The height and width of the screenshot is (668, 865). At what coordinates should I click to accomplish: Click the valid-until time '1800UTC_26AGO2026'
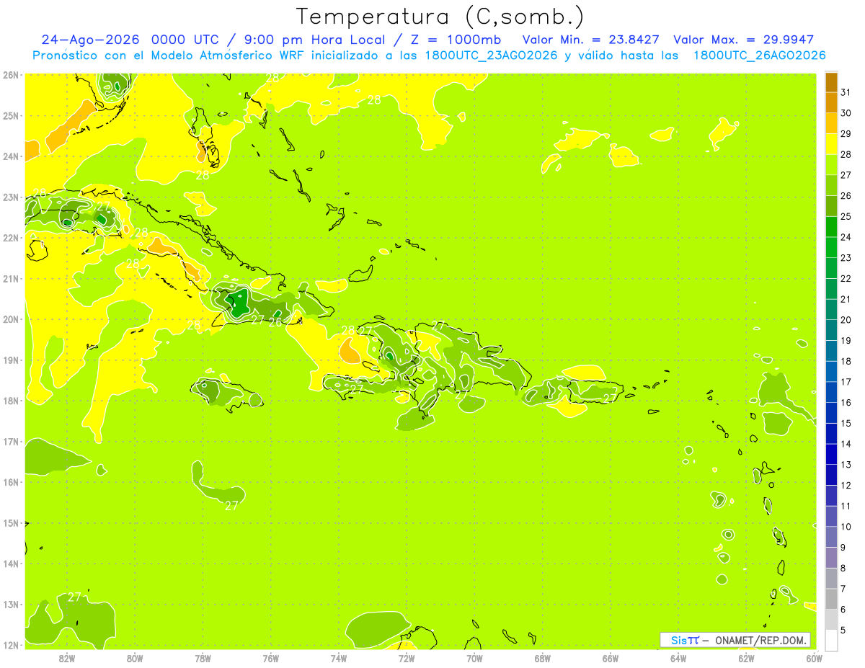click(760, 55)
